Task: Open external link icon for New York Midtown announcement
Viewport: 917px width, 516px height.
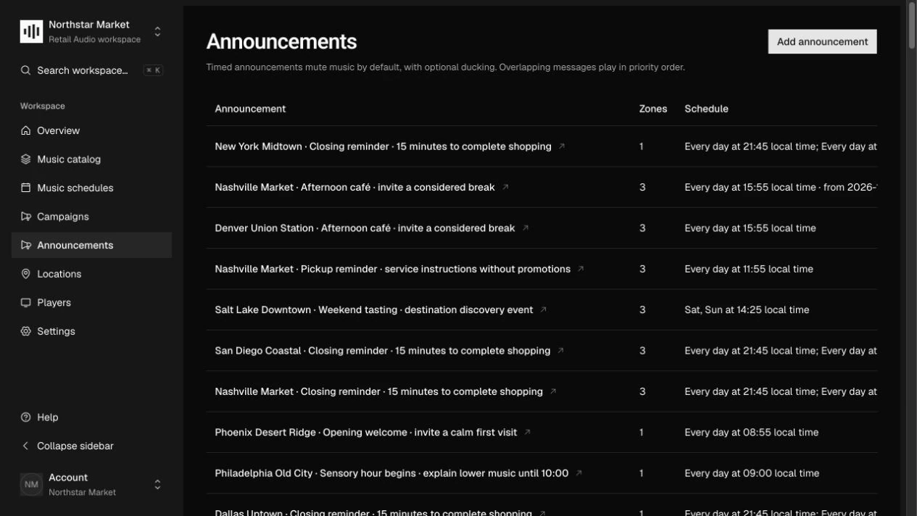Action: coord(562,146)
